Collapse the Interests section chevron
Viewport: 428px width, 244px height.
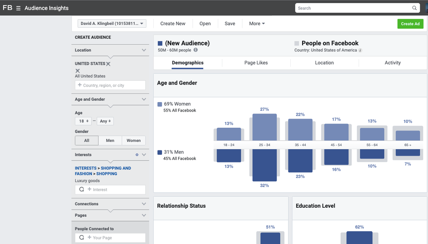(x=144, y=155)
